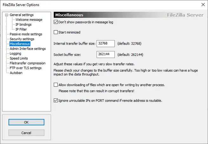Image resolution: width=208 pixels, height=144 pixels.
Task: Click the Cancel button
Action: point(26,133)
